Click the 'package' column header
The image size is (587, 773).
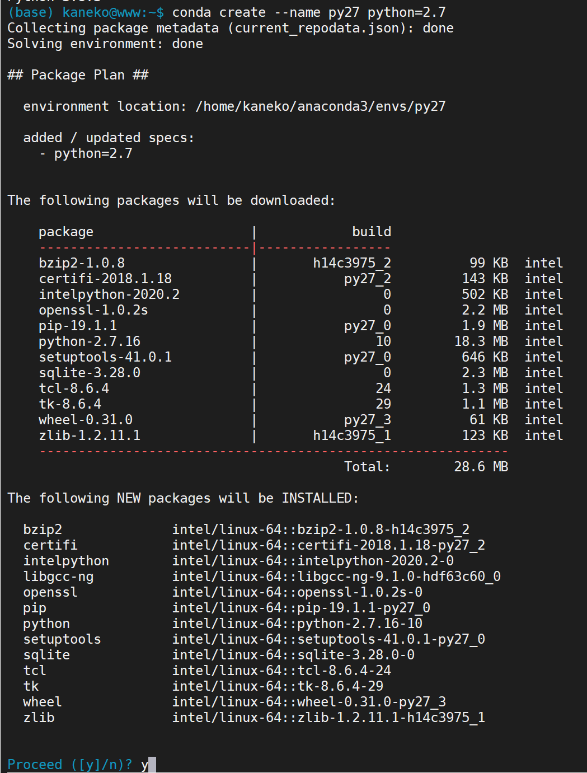(66, 231)
